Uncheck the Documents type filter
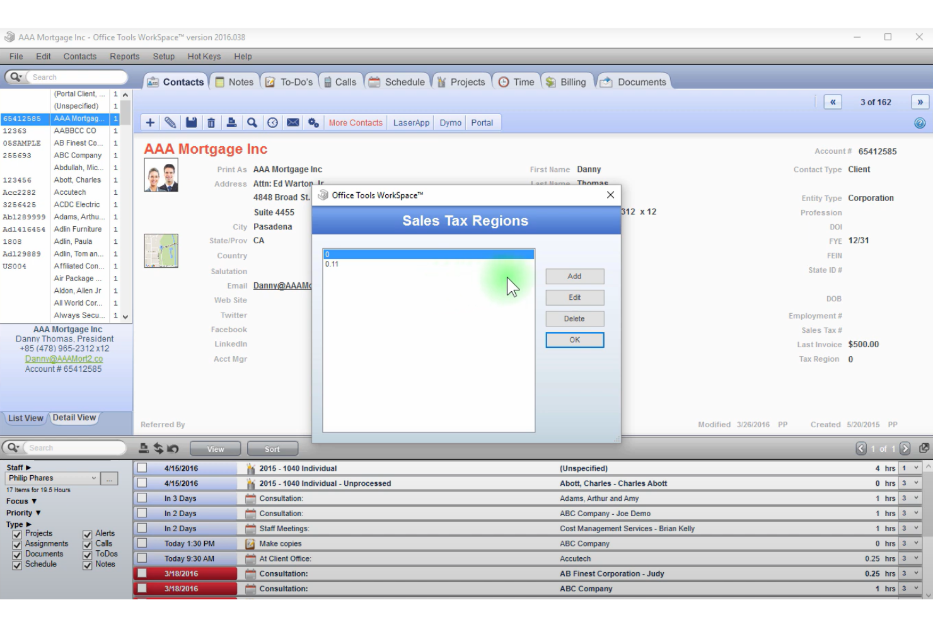This screenshot has height=622, width=933. pos(17,555)
